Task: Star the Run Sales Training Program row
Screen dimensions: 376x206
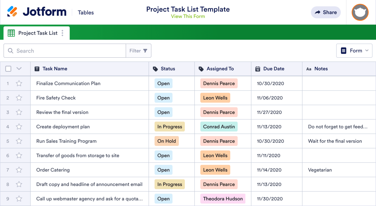Action: (x=19, y=141)
